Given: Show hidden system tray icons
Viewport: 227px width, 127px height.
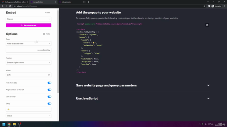Looking at the screenshot, I should click(199, 124).
